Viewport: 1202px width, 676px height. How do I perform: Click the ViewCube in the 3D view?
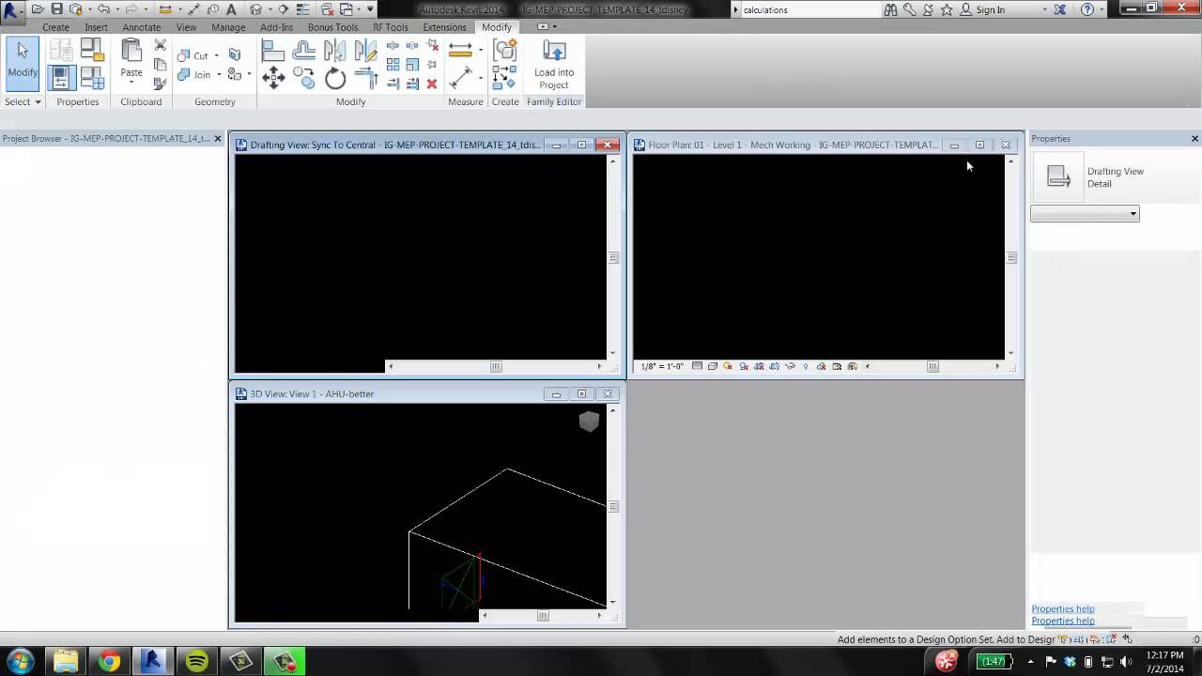pos(589,422)
